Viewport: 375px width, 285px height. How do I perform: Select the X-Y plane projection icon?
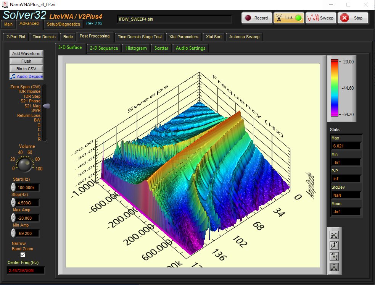334,235
